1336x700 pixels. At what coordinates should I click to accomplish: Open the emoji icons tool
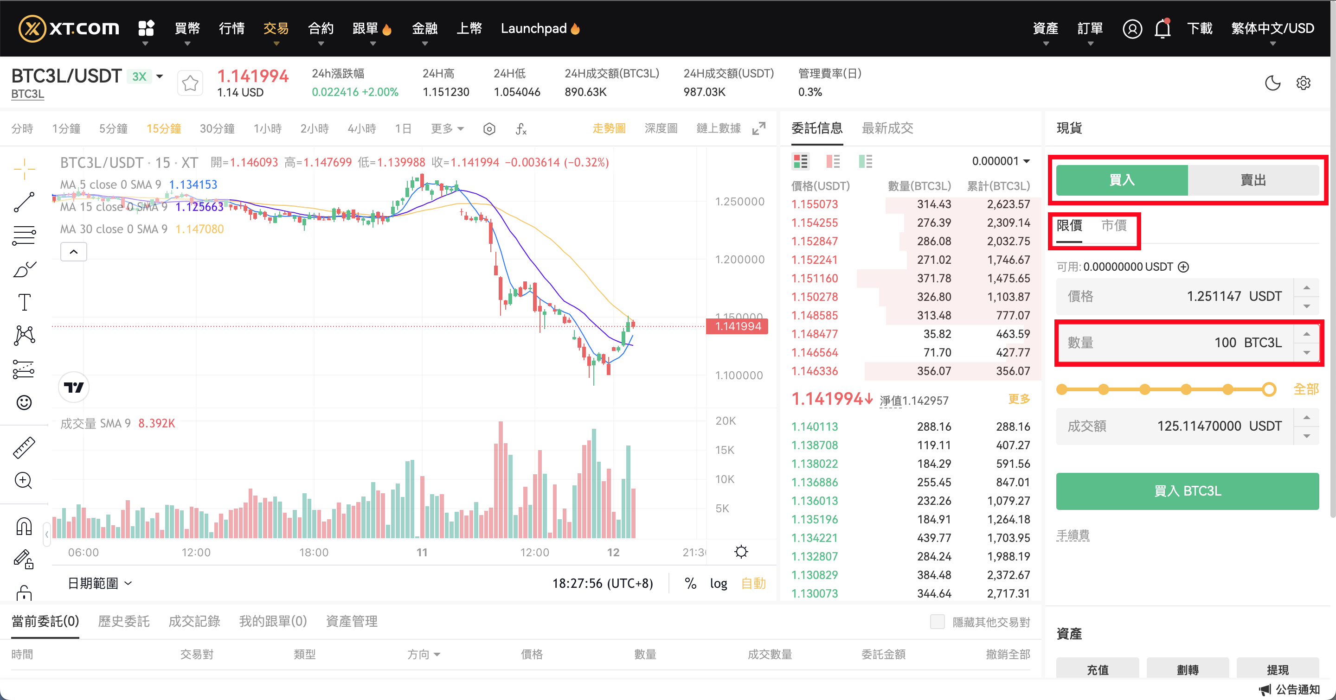[24, 402]
